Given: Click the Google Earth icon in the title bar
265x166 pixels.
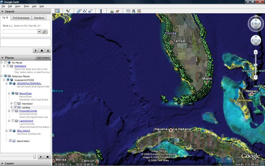Looking at the screenshot, I should tap(2, 2).
